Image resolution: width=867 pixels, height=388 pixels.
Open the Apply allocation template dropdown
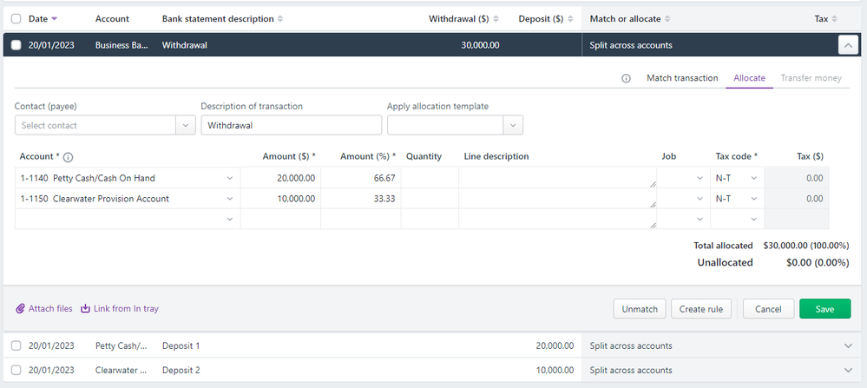(513, 126)
